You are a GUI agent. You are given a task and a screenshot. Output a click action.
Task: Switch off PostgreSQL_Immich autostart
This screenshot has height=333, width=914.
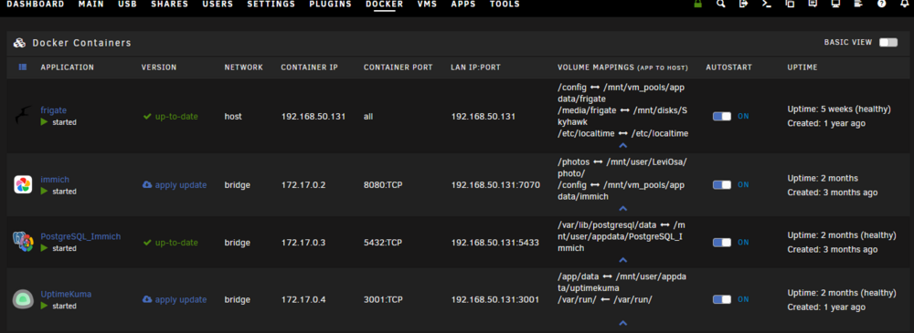(x=722, y=242)
